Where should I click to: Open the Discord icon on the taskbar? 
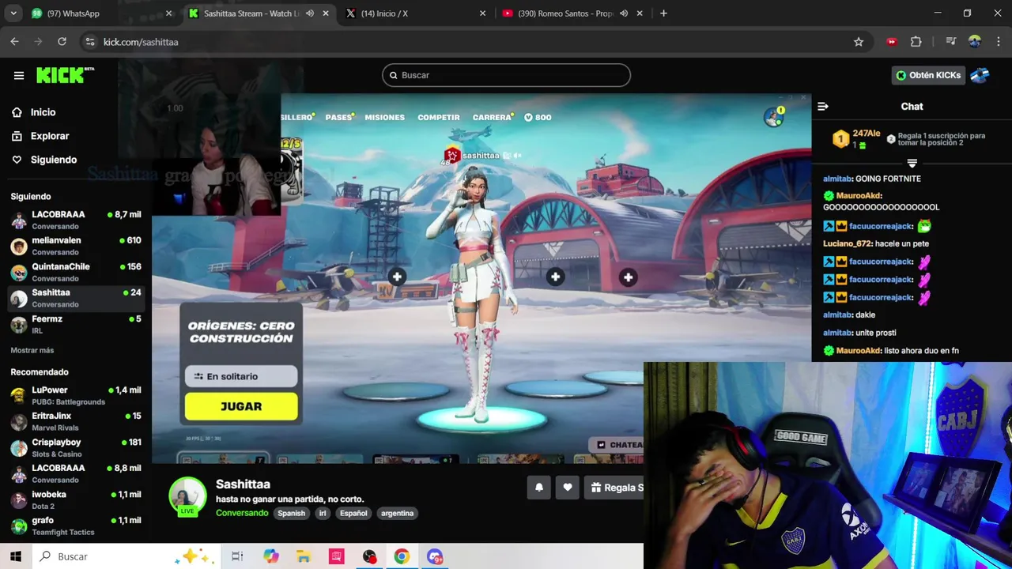[x=435, y=556]
